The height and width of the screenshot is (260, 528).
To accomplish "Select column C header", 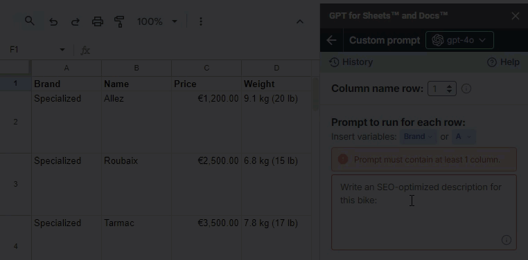I will [206, 68].
